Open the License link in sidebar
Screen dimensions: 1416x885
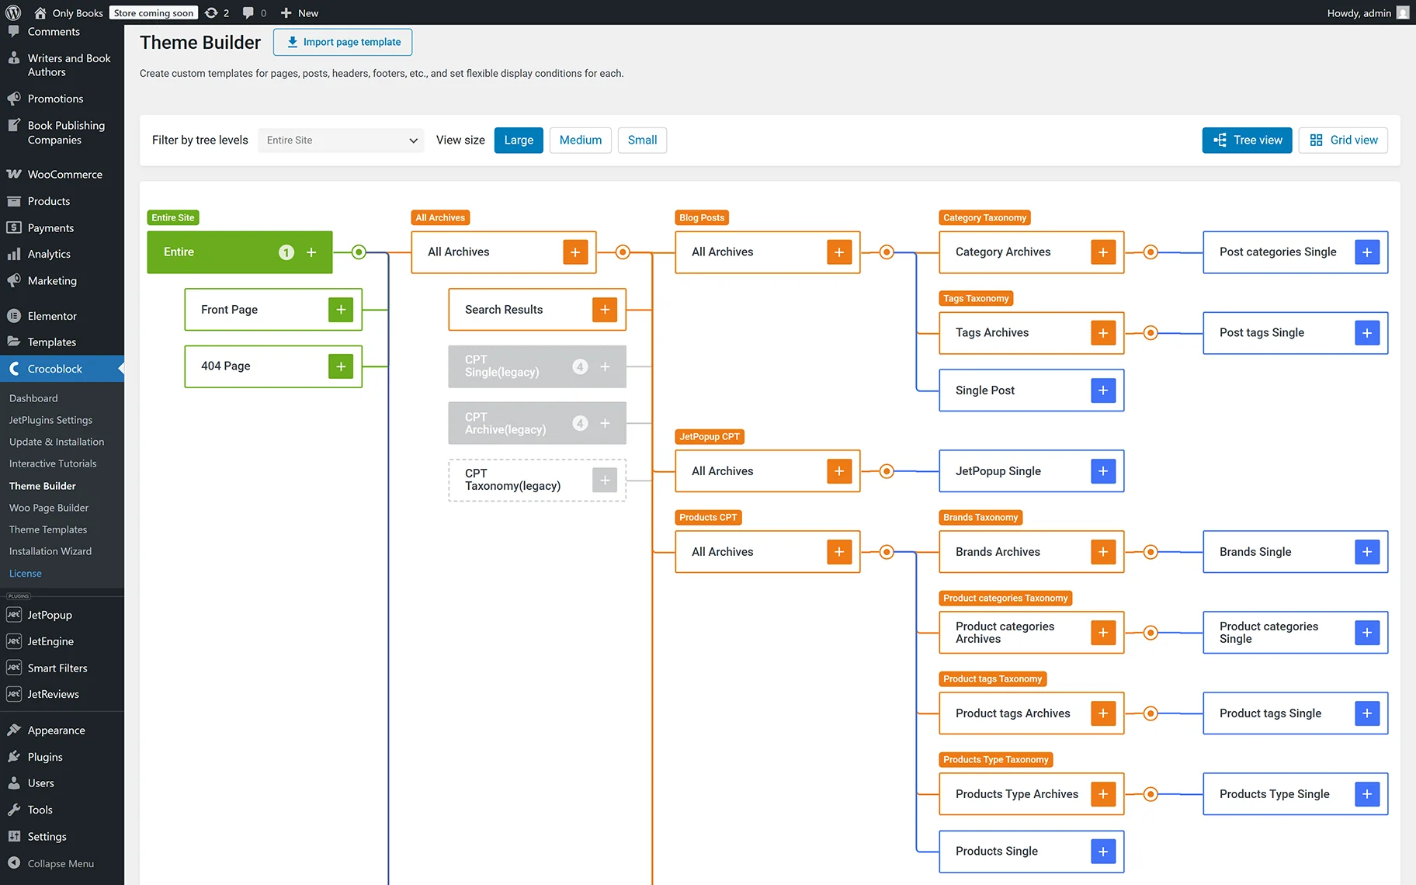click(x=26, y=574)
